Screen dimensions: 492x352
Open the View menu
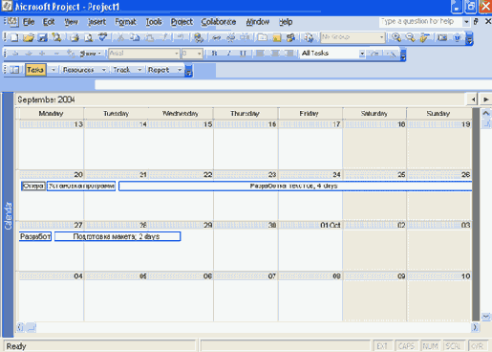71,22
